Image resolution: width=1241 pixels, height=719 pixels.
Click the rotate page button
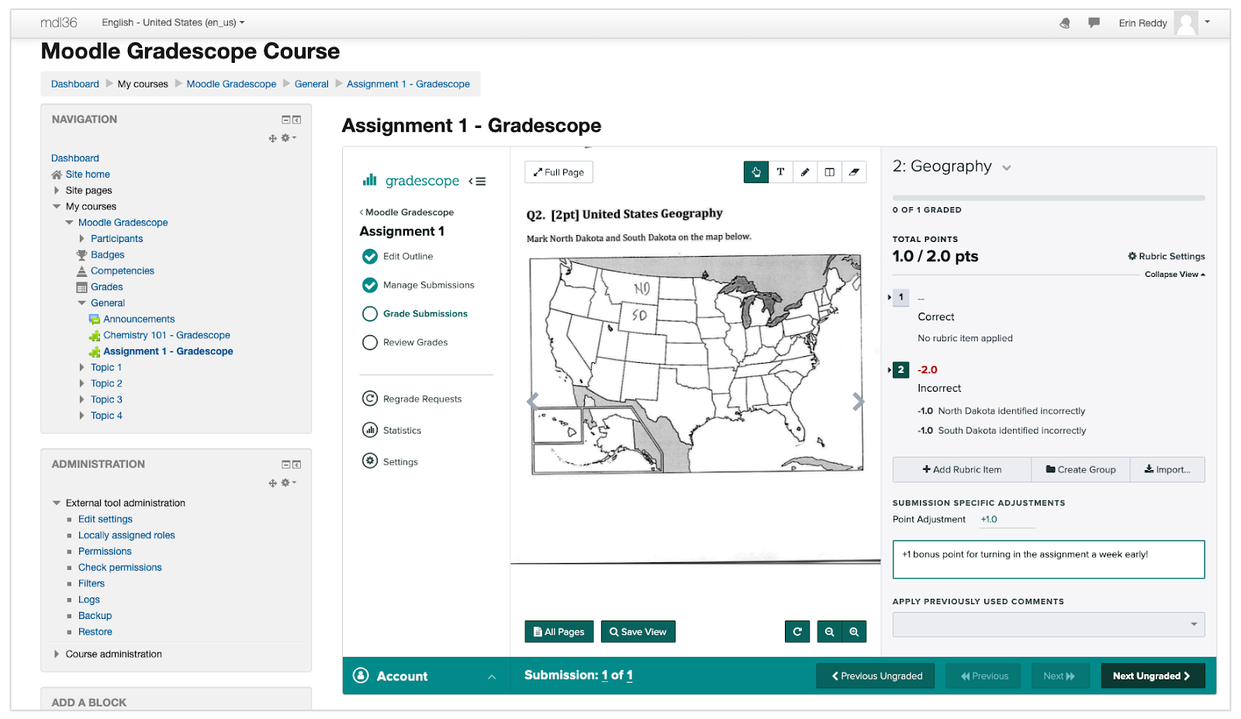point(797,632)
